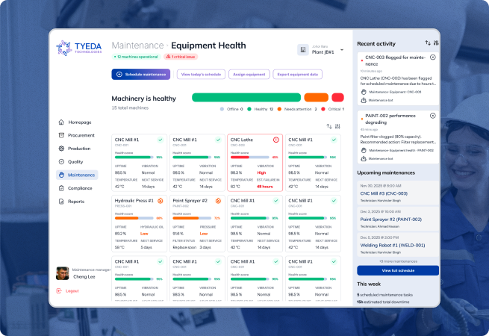Dismiss the PAINT-002 performance degrading card
This screenshot has height=336, width=489.
point(433,117)
